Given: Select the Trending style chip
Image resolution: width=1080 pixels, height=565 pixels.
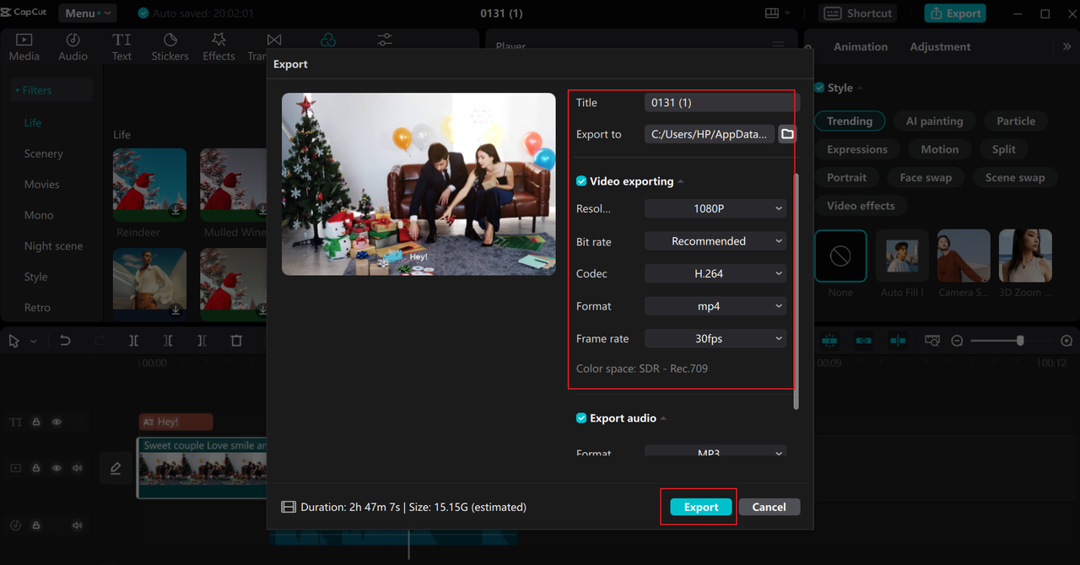Looking at the screenshot, I should pos(850,121).
